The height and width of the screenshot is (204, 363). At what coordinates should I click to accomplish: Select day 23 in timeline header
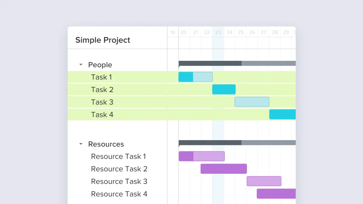218,32
